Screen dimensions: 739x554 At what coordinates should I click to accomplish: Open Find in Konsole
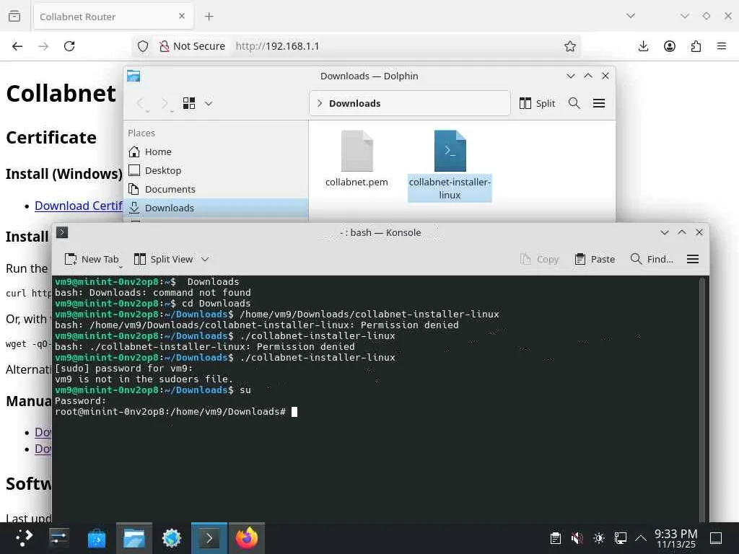[x=652, y=259]
